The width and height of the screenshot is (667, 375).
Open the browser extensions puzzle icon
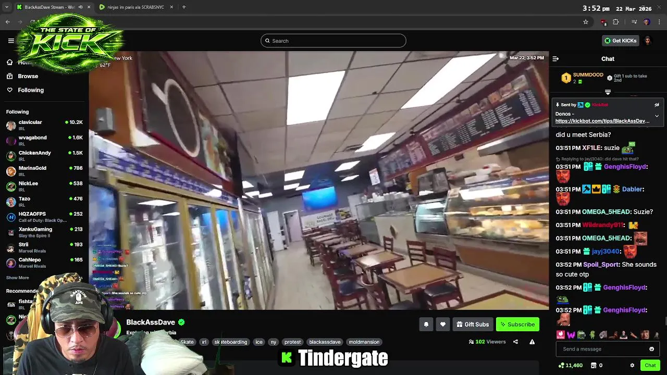[x=616, y=22]
